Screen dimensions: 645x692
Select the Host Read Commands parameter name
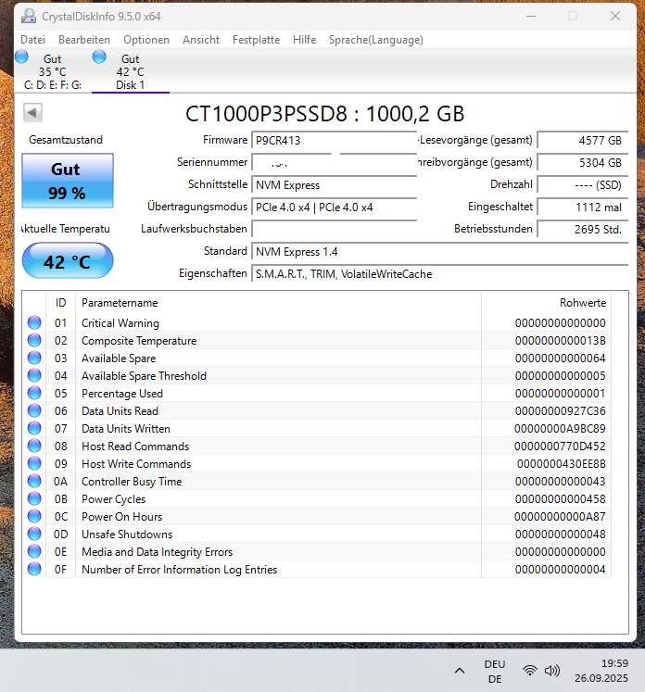(x=135, y=447)
